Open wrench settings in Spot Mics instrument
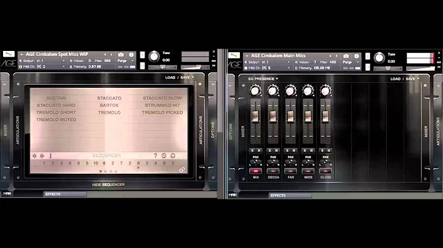Viewport: 443px width, 248px height. tap(9, 54)
